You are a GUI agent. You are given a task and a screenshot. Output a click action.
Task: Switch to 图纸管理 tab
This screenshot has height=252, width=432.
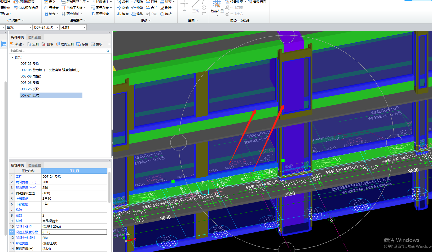pyautogui.click(x=35, y=37)
